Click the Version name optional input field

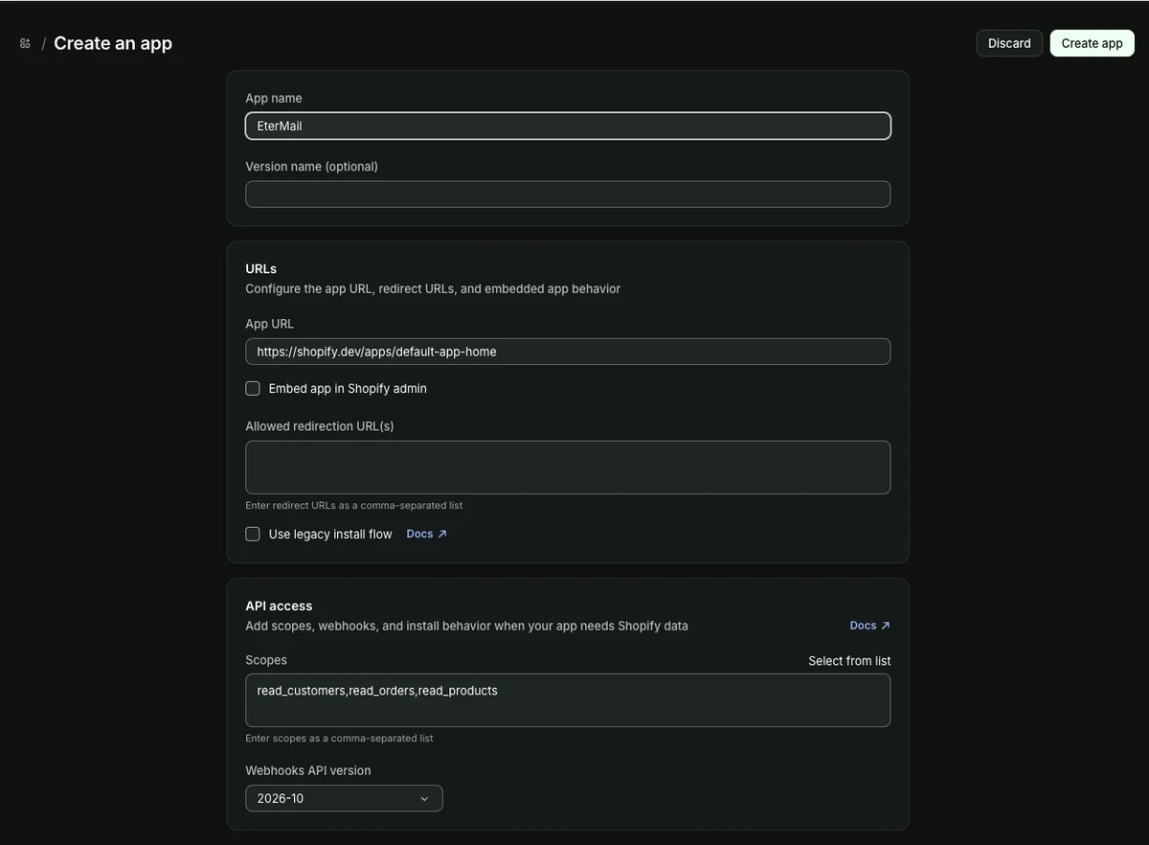[x=568, y=194]
